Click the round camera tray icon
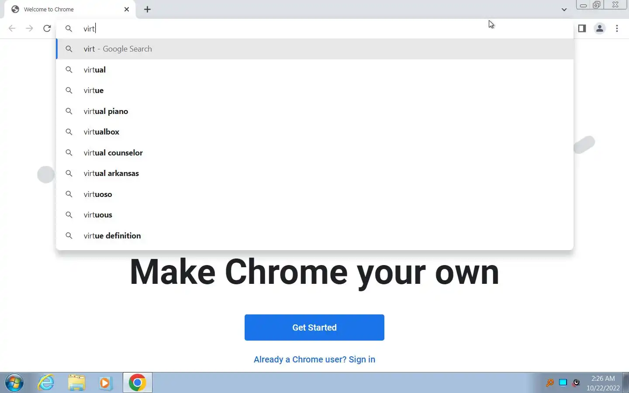This screenshot has height=393, width=629. point(576,383)
